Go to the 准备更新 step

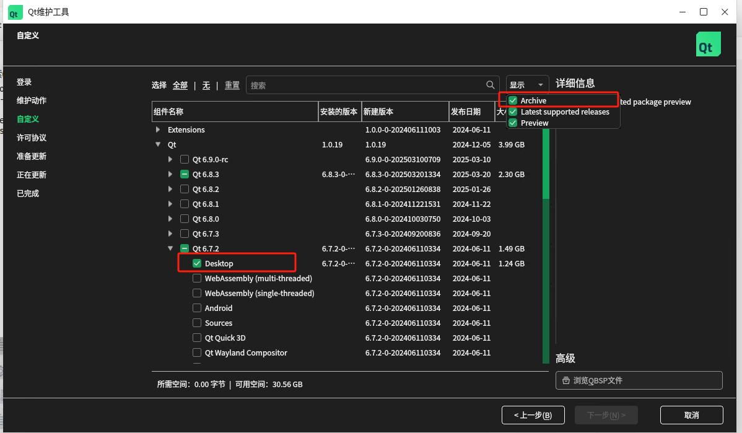coord(32,156)
